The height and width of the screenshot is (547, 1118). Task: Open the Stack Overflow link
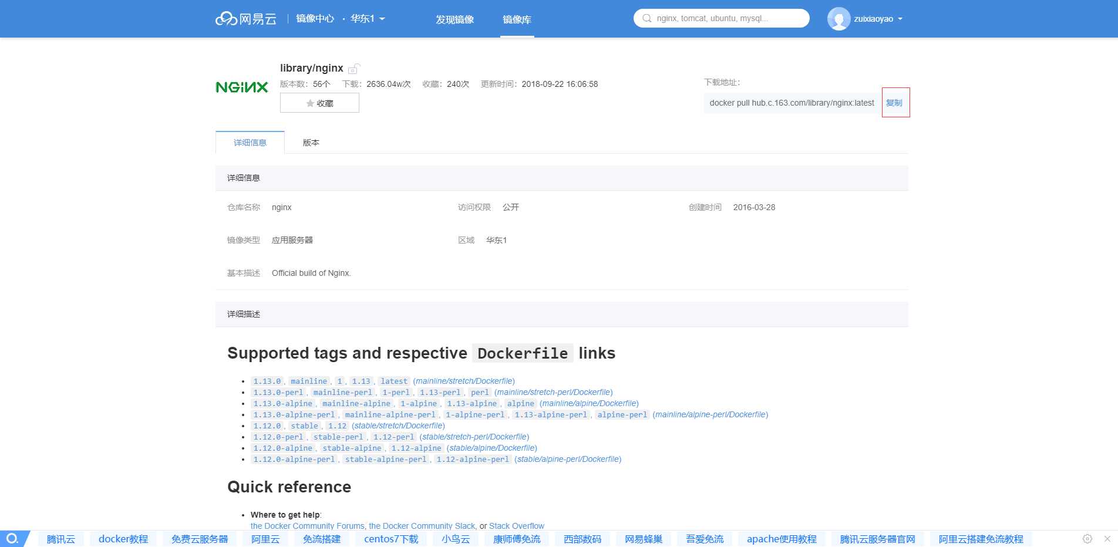tap(517, 526)
